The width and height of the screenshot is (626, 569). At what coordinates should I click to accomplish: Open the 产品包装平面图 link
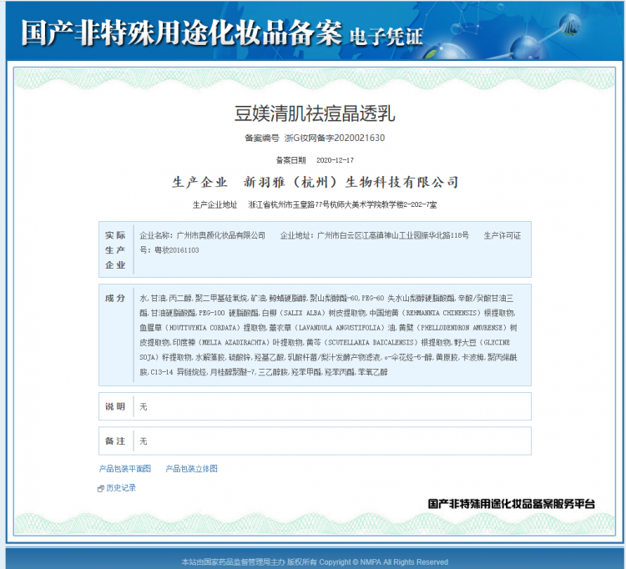click(125, 469)
